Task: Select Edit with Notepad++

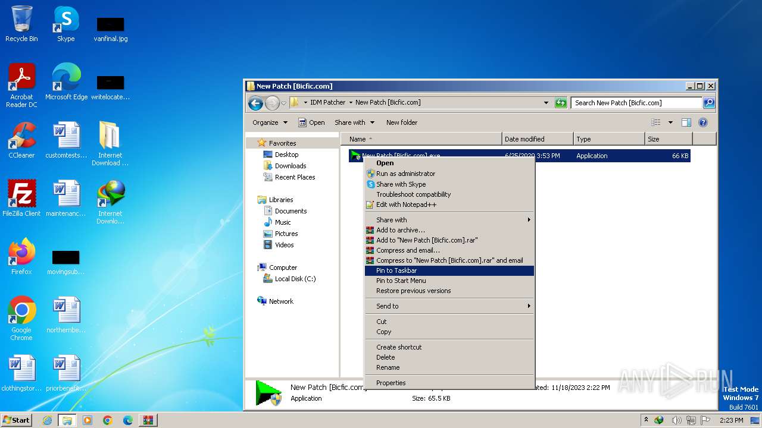Action: (449, 204)
